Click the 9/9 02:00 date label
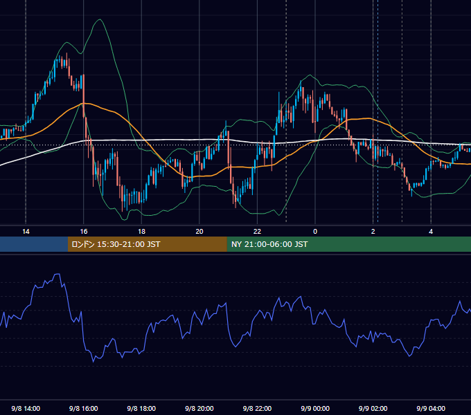The width and height of the screenshot is (471, 415). click(x=373, y=408)
